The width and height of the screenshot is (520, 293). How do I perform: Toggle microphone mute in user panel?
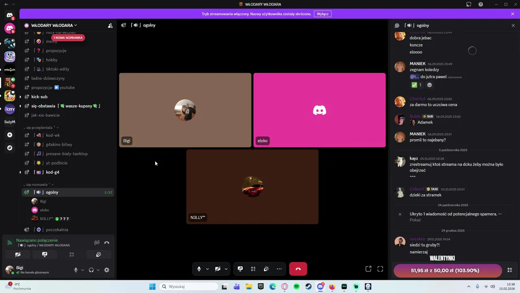coord(76,270)
